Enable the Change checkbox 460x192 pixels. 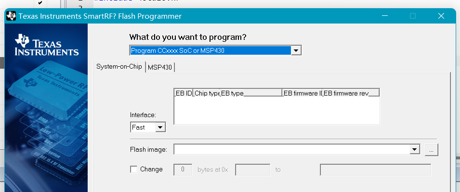click(134, 169)
